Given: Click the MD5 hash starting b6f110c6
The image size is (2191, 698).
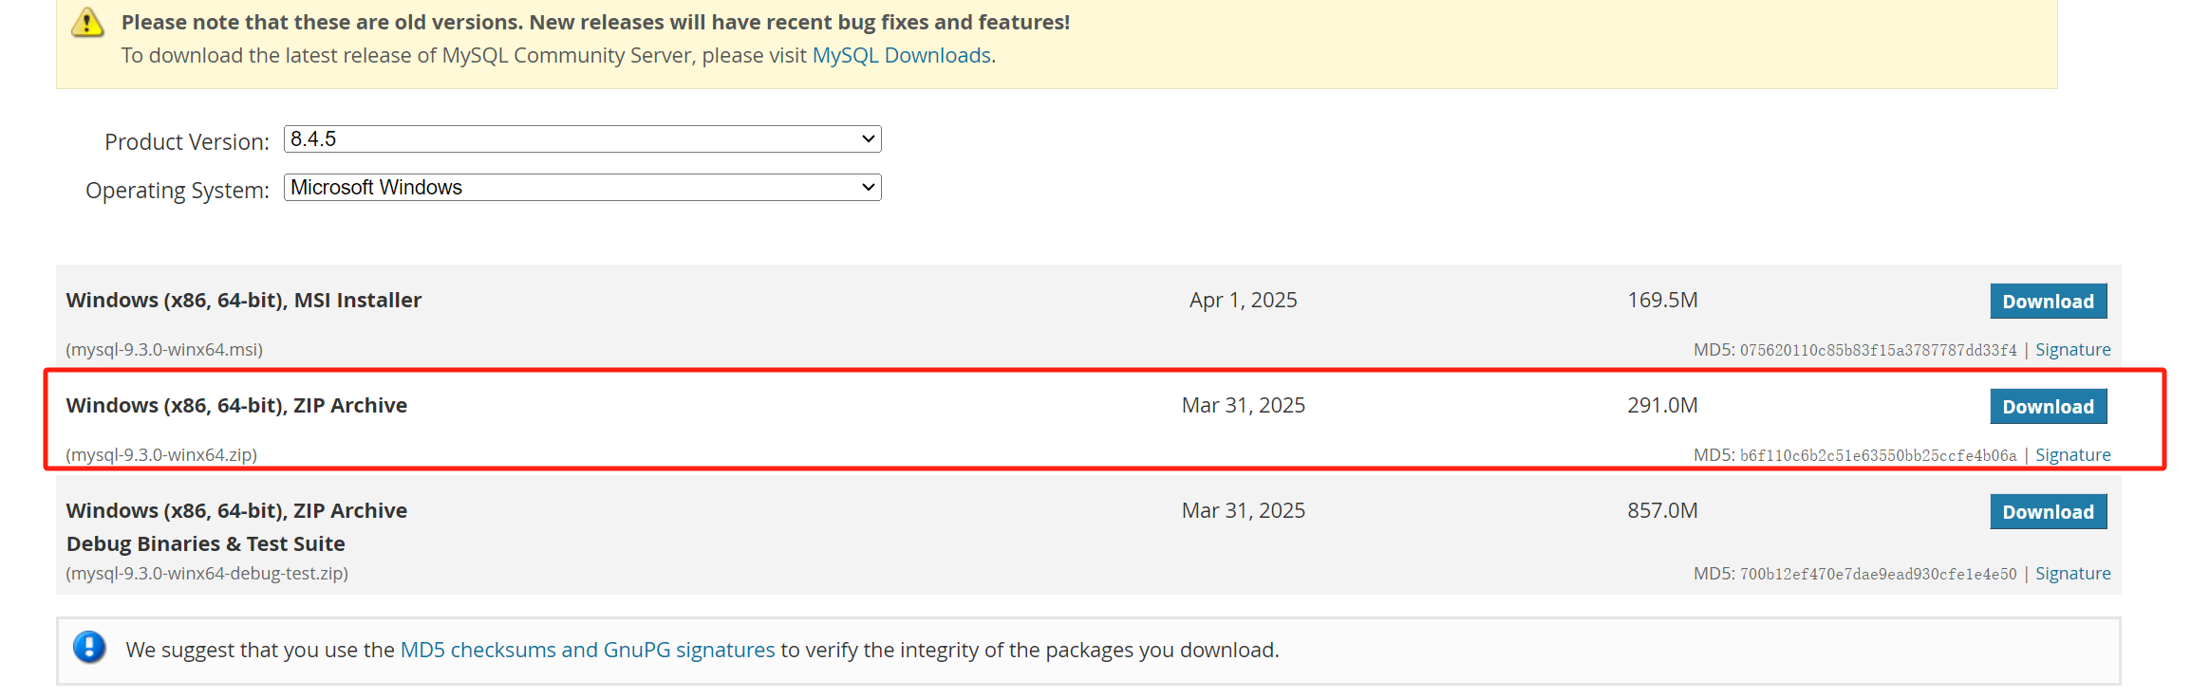Looking at the screenshot, I should (1878, 455).
